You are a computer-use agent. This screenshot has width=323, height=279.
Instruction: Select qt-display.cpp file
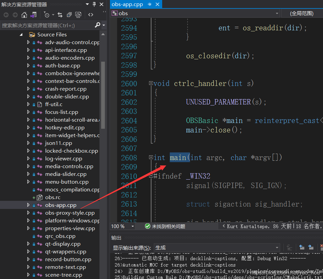63,244
